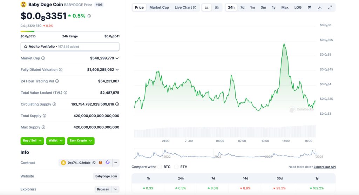Open Buy / Sell dropdown

coord(32,140)
